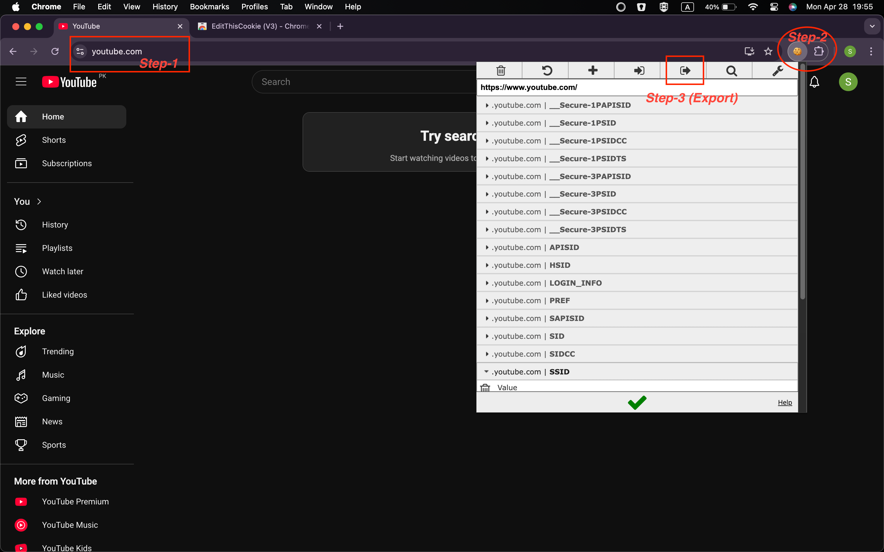This screenshot has height=552, width=884.
Task: Expand the SIDCC cookie row
Action: [x=637, y=354]
